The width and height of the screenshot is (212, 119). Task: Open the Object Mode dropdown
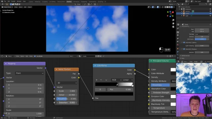[x=7, y=7]
